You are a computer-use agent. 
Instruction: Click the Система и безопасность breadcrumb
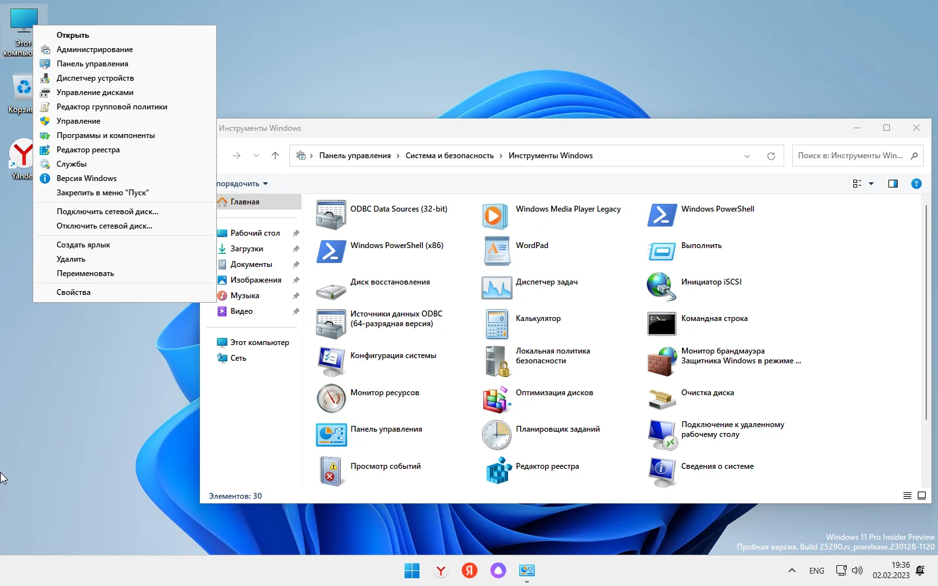pos(449,156)
